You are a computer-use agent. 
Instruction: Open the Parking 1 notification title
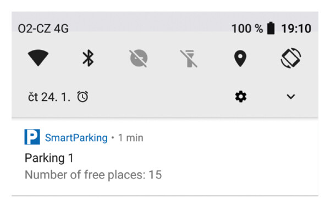(x=49, y=158)
